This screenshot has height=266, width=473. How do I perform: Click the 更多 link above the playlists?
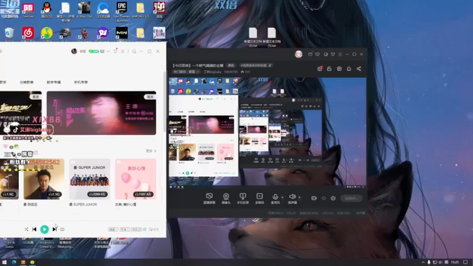click(151, 151)
